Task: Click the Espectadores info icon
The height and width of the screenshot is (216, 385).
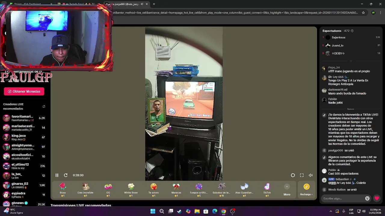Action: [352, 31]
